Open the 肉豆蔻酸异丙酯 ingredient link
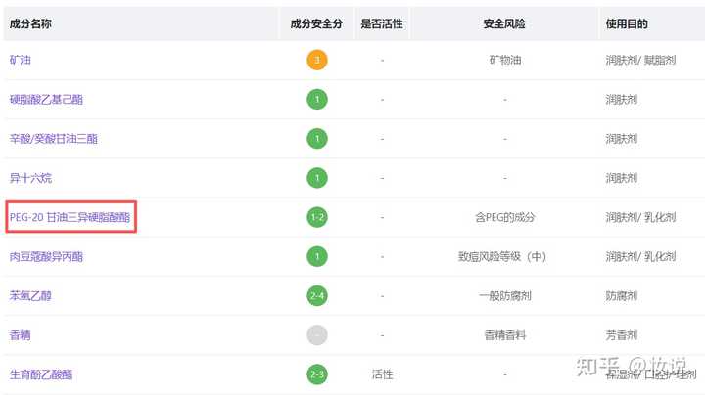Image resolution: width=705 pixels, height=395 pixels. tap(46, 257)
